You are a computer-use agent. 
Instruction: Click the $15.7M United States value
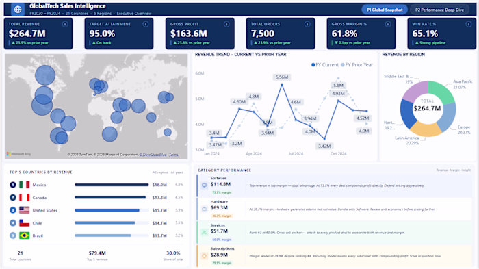point(159,210)
